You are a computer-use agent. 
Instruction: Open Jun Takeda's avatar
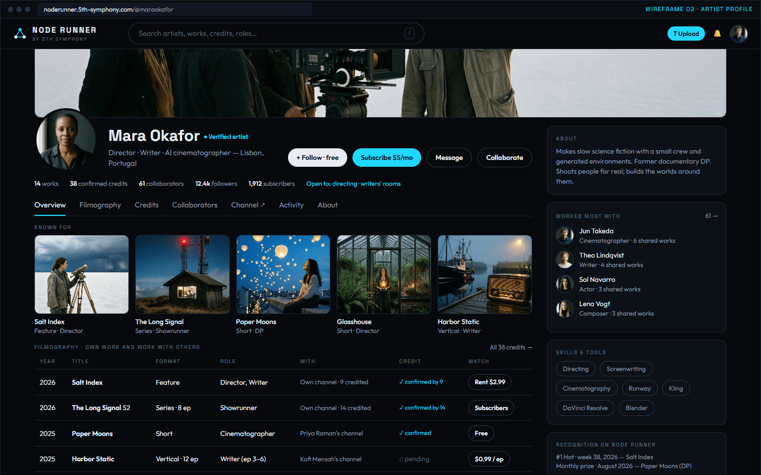tap(565, 235)
